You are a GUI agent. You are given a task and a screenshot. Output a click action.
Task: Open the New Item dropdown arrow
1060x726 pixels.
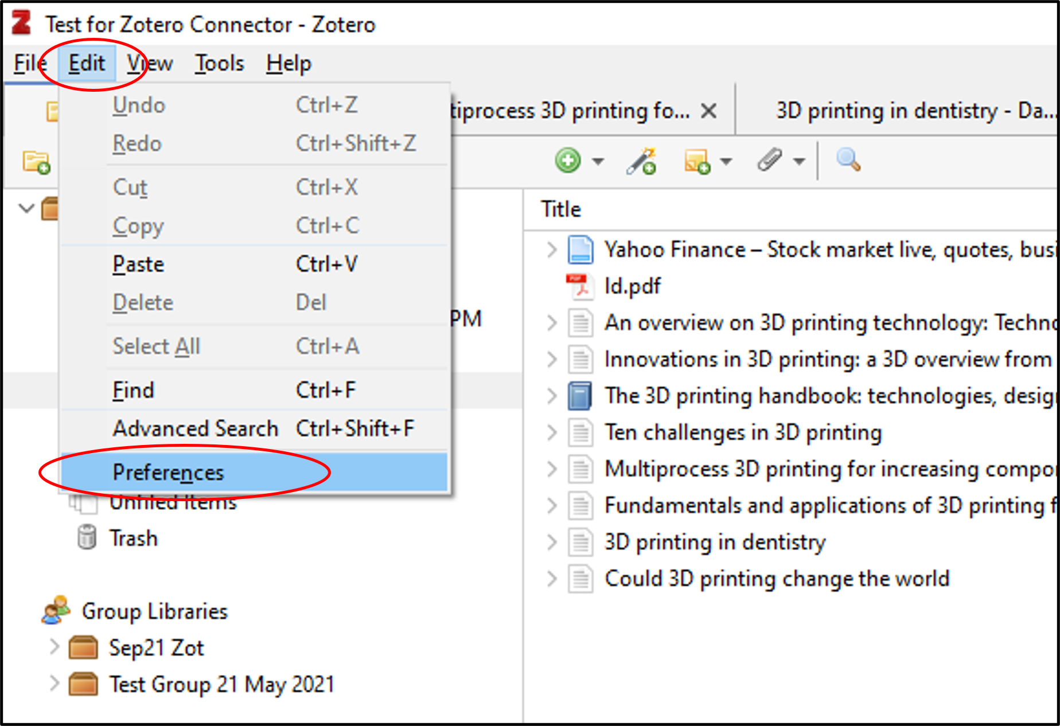point(598,161)
